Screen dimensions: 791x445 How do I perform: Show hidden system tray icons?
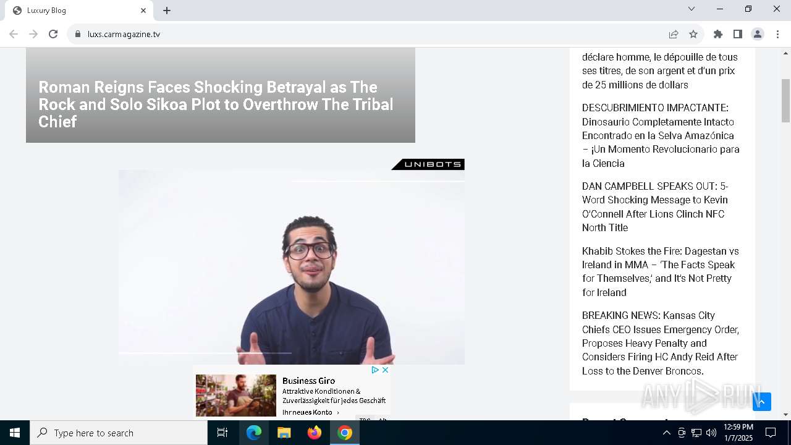click(x=666, y=433)
